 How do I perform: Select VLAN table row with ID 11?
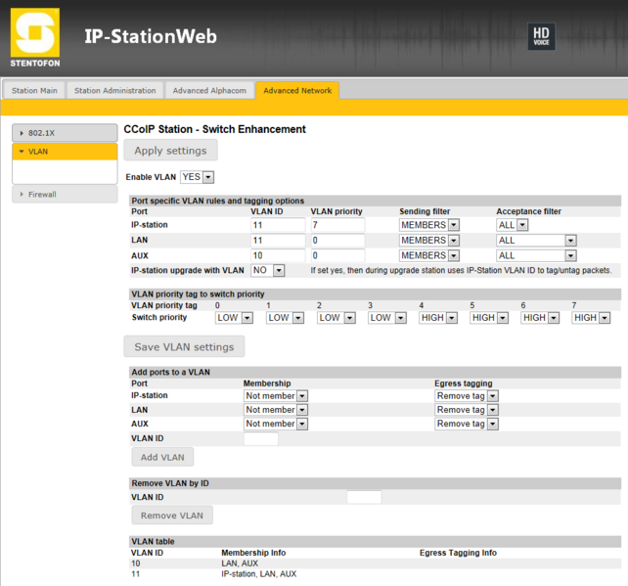pos(375,574)
